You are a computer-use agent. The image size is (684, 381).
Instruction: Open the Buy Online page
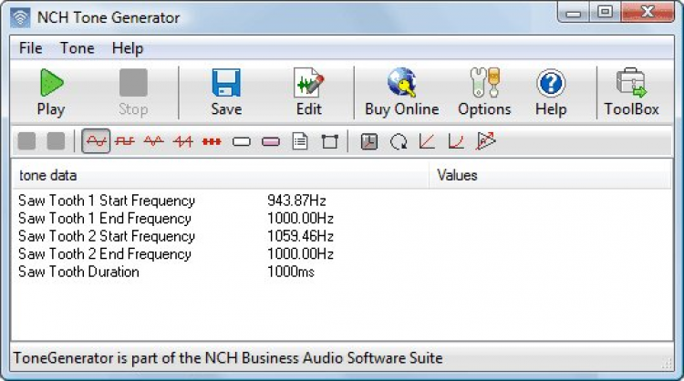(402, 92)
